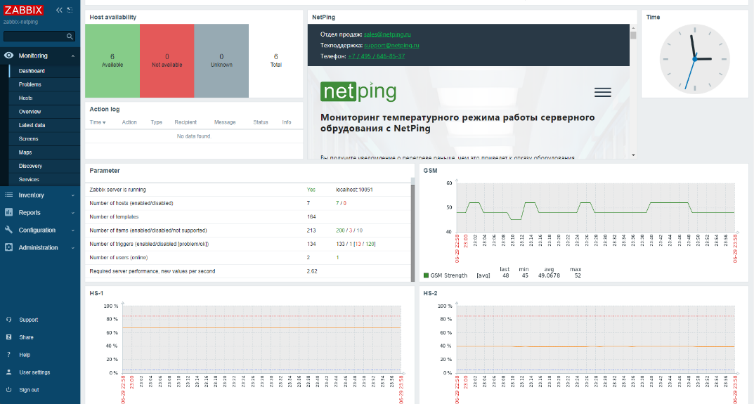Click localhost:10051 text

pyautogui.click(x=354, y=190)
